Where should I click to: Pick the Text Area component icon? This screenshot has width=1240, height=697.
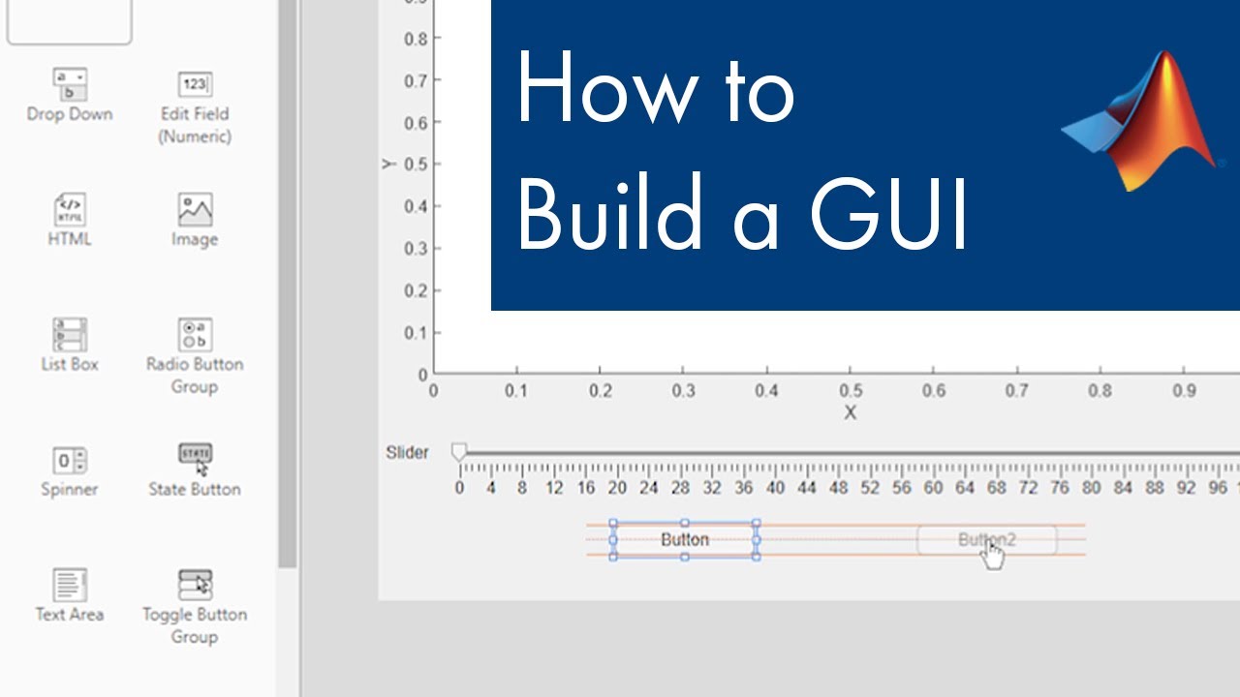click(70, 585)
